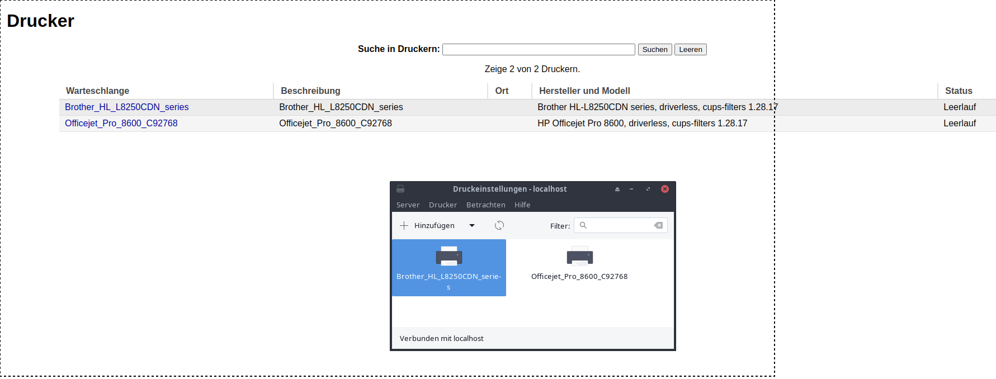The image size is (996, 379).
Task: Click the Suchen button
Action: tap(655, 49)
